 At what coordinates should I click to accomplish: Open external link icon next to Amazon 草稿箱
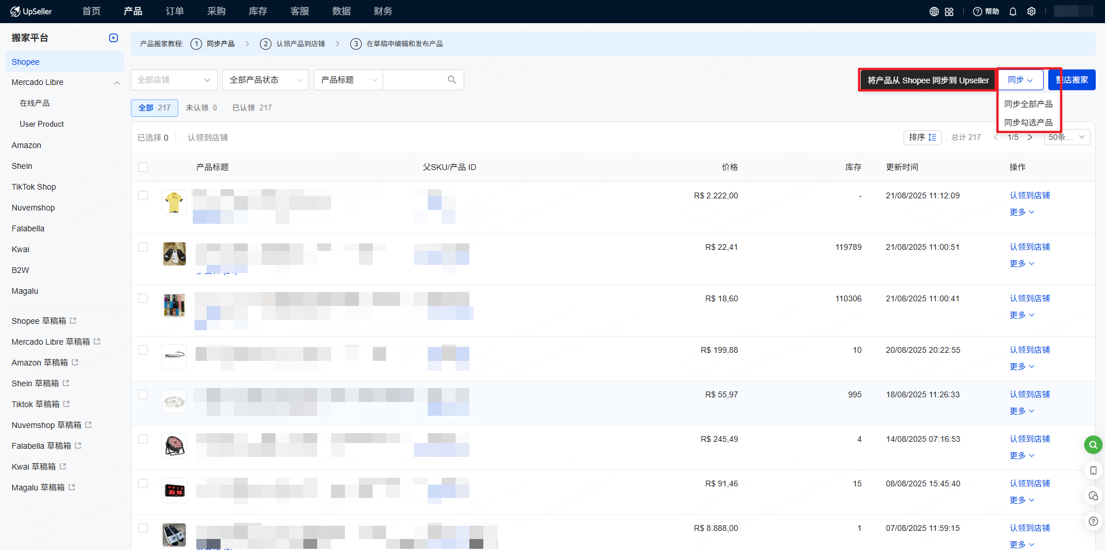75,362
